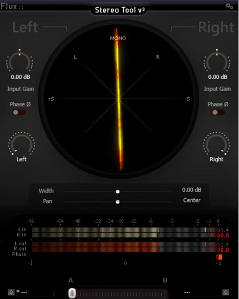
Task: Click the large Right section heading
Action: point(216,27)
